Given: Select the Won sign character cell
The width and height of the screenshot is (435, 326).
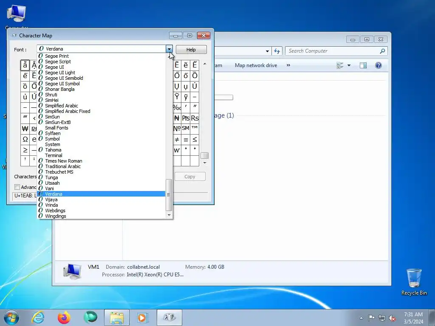Looking at the screenshot, I should [25, 129].
